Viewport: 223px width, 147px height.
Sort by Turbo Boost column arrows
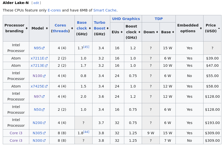pyautogui.click(x=107, y=28)
